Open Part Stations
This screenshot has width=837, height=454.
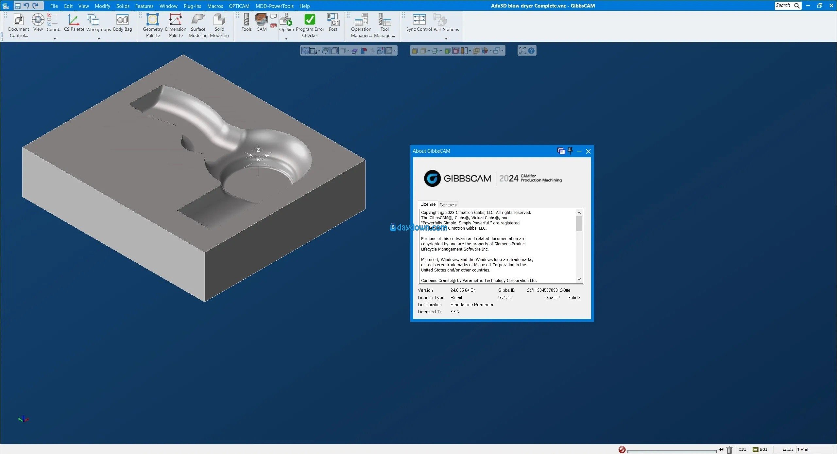(446, 23)
